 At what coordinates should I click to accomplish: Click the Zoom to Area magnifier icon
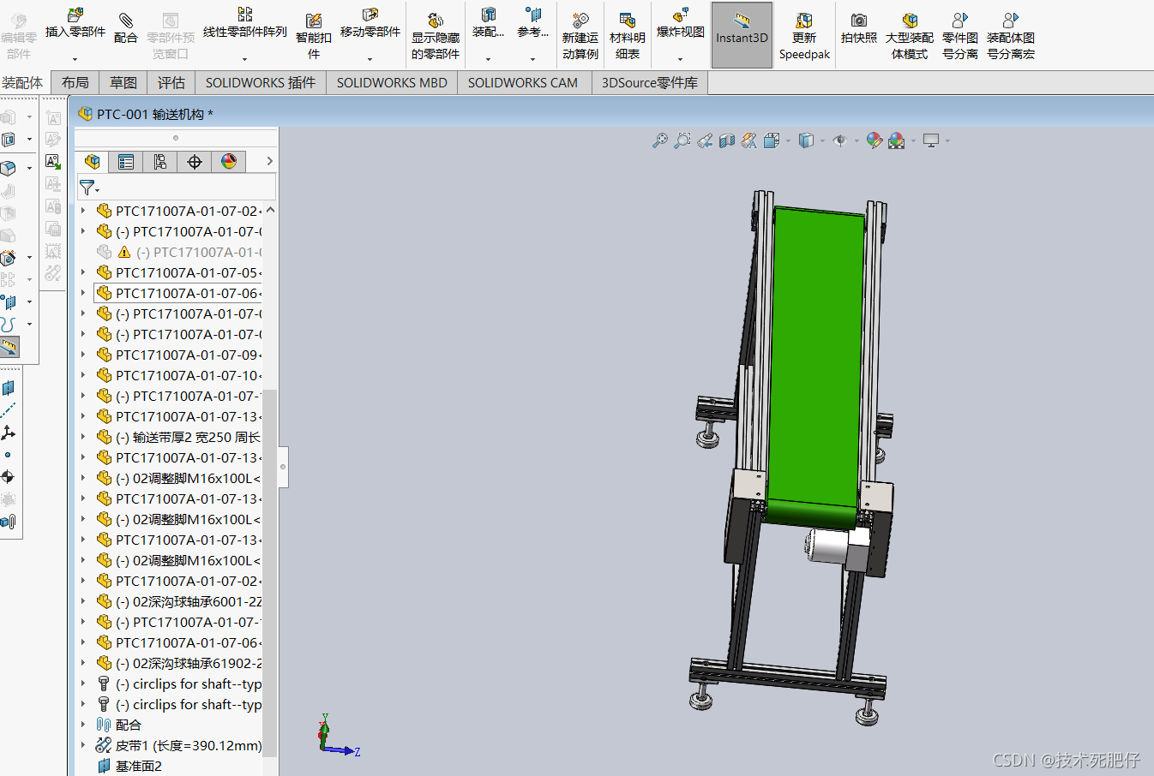point(682,140)
